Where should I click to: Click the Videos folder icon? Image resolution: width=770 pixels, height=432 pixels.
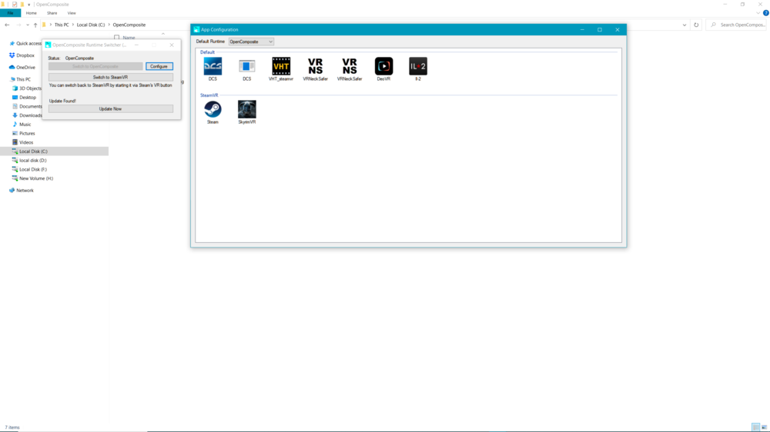(x=15, y=142)
